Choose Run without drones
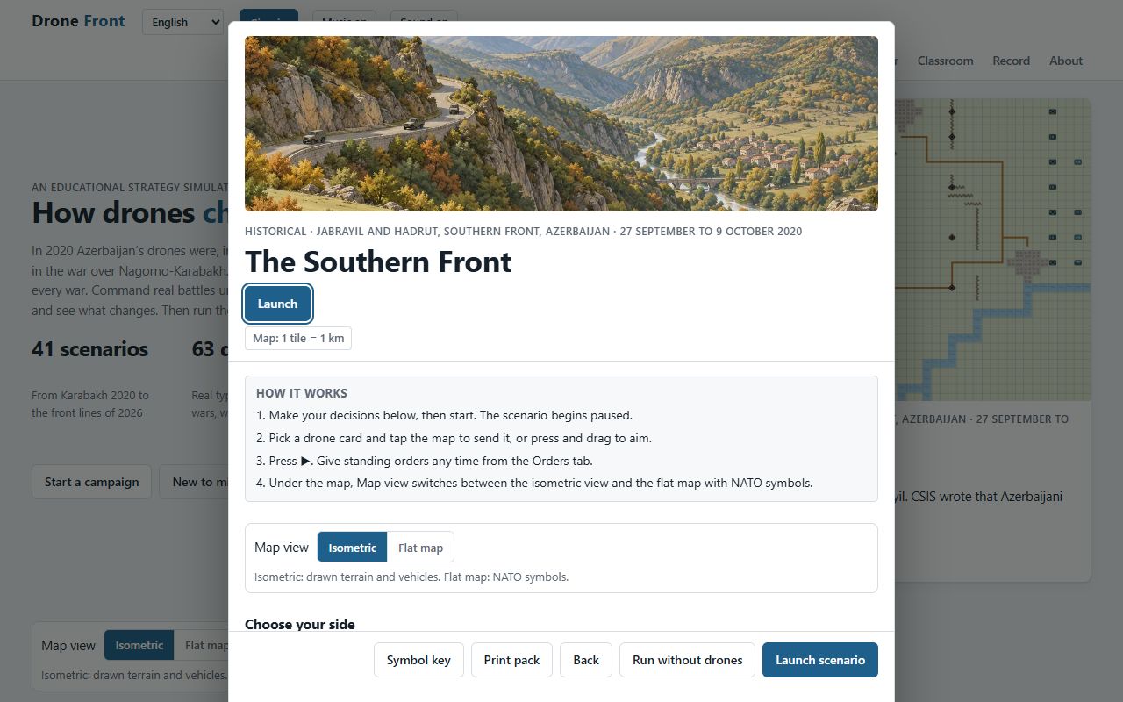This screenshot has height=702, width=1123. point(687,660)
